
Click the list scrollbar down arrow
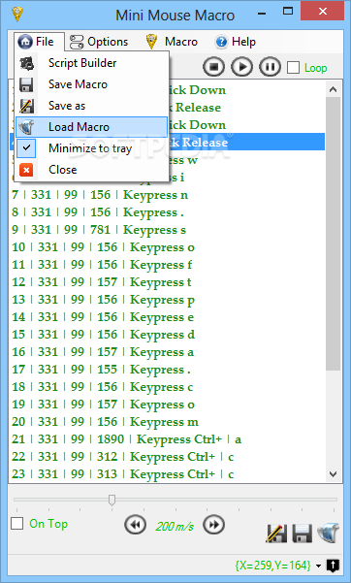click(334, 474)
